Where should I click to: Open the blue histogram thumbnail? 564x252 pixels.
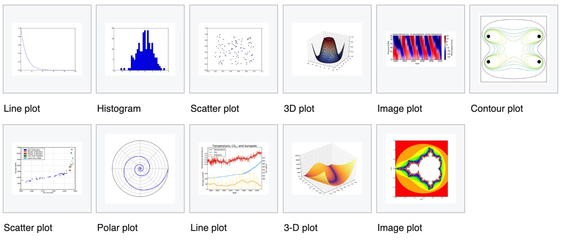(140, 49)
